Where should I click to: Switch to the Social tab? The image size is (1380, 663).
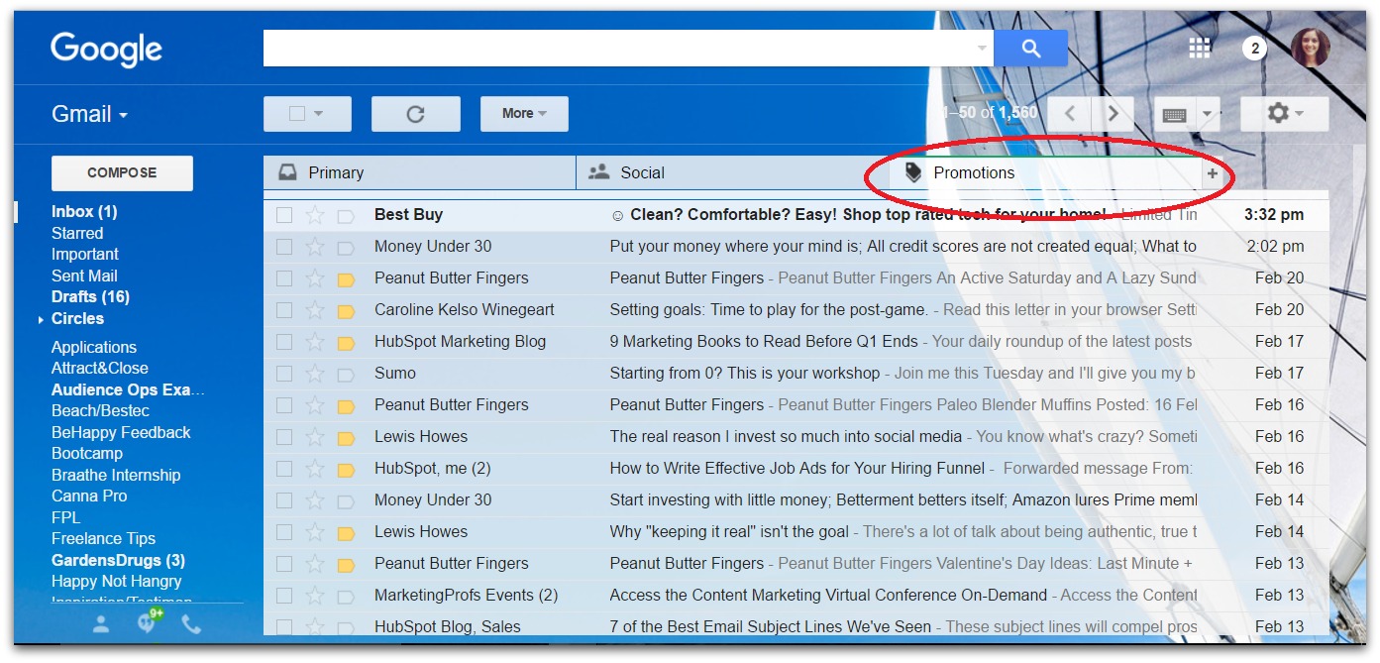click(x=731, y=172)
